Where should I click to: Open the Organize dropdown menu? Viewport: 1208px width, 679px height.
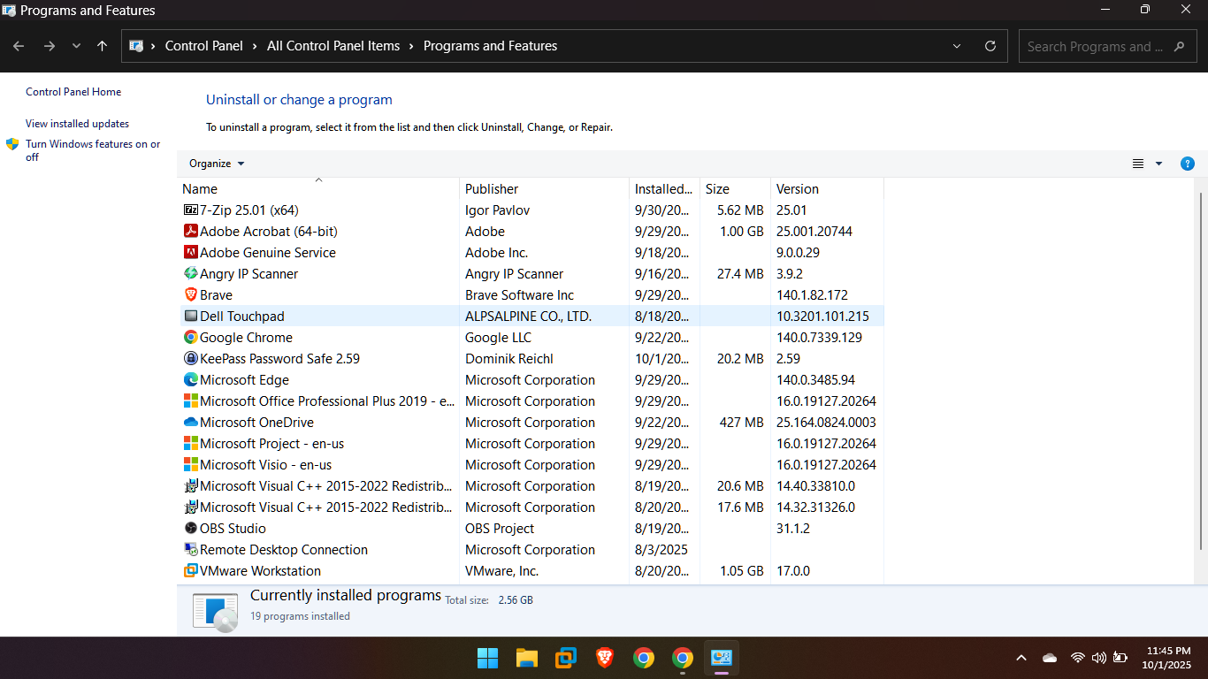[x=217, y=164]
